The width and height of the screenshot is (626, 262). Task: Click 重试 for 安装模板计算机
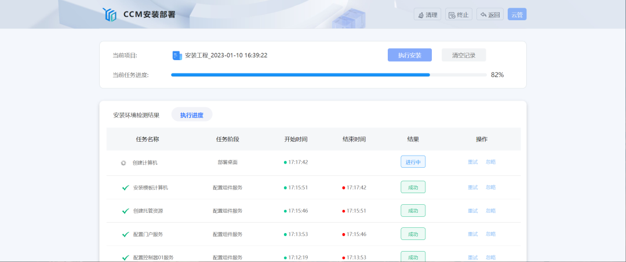[x=473, y=187]
